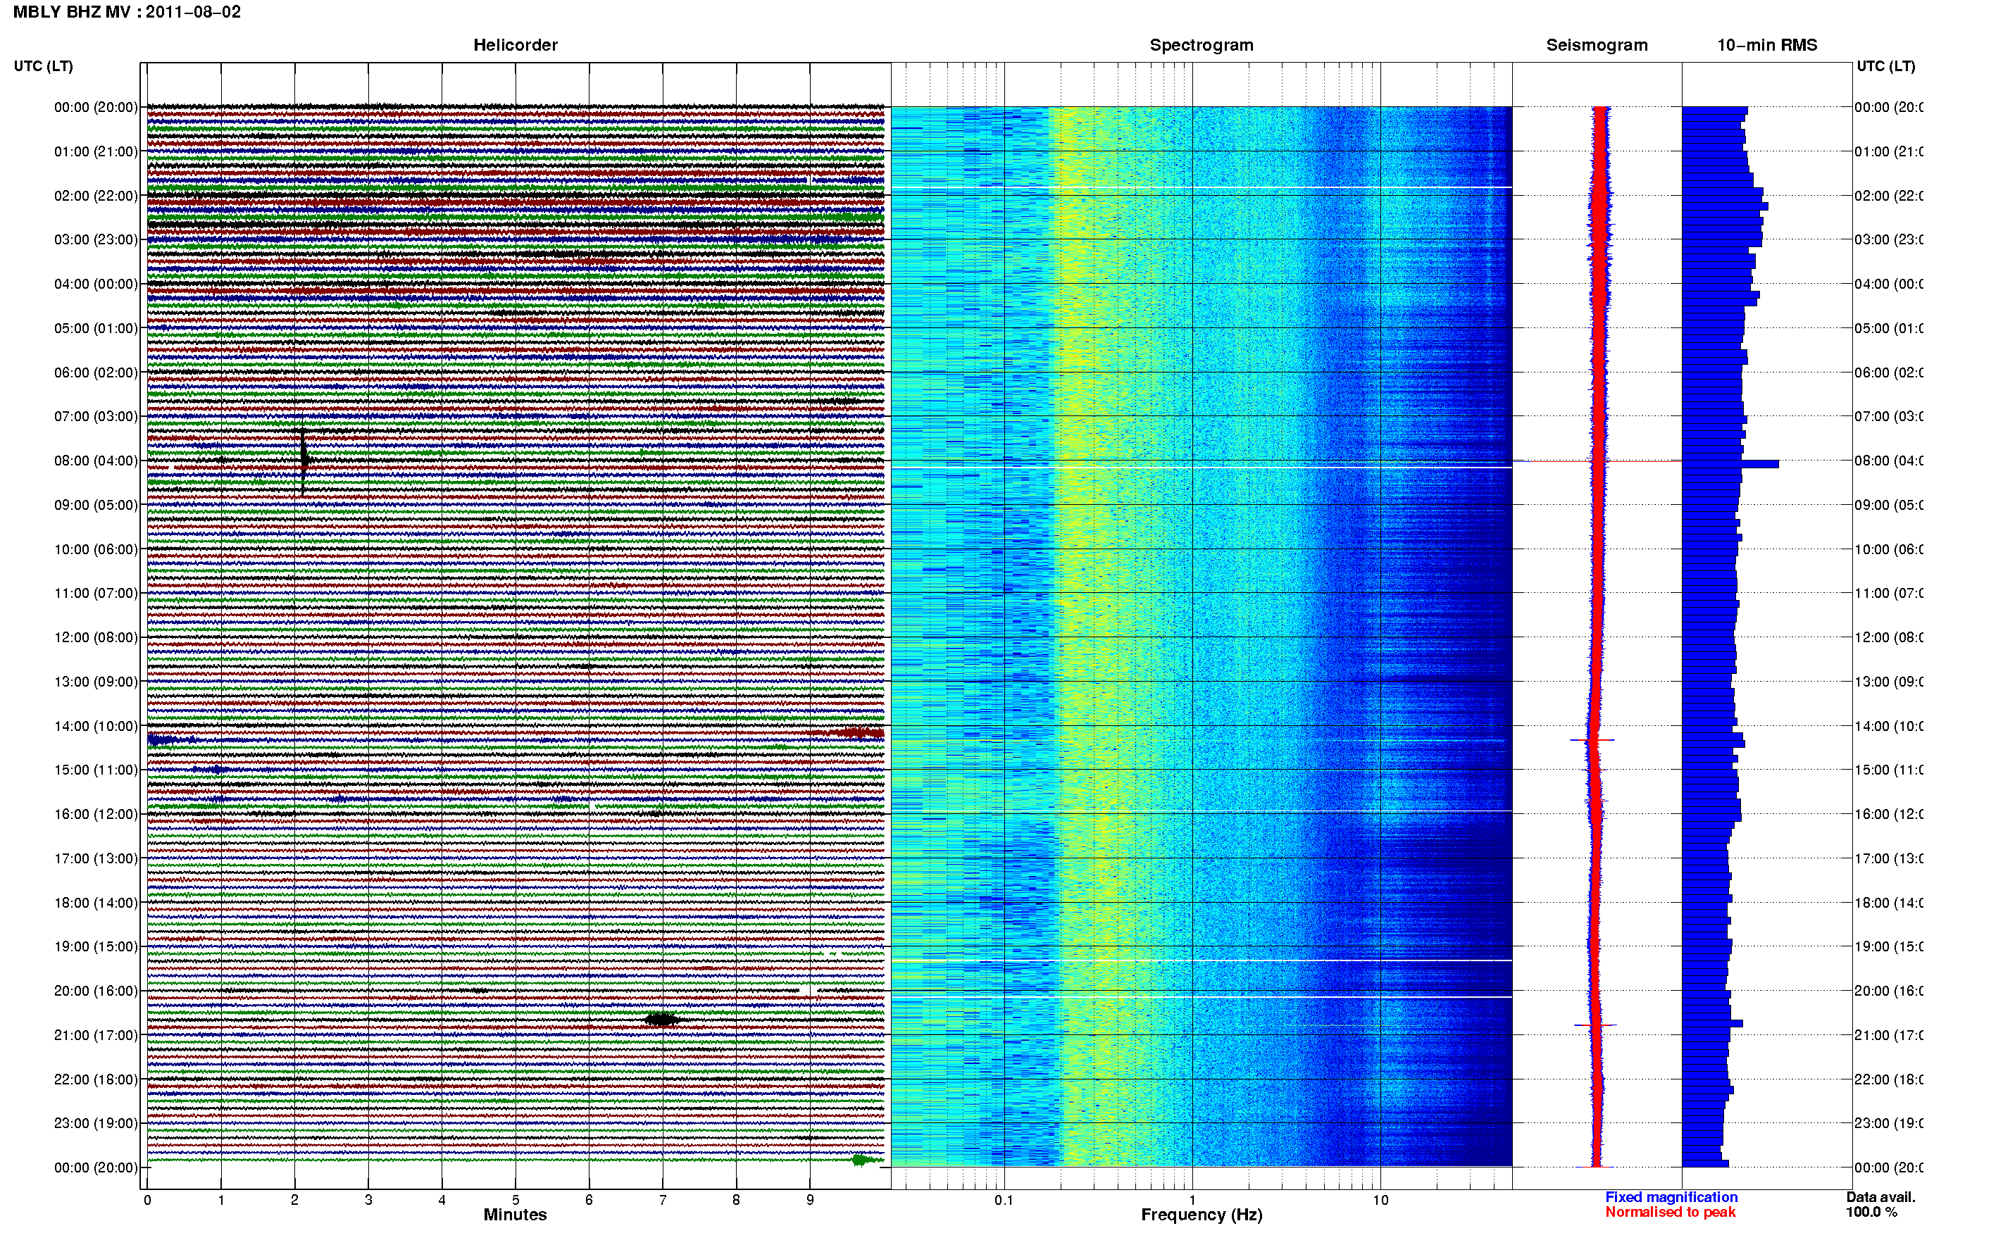
Task: Click the left 23:00 (19:00) time label
Action: click(96, 1123)
